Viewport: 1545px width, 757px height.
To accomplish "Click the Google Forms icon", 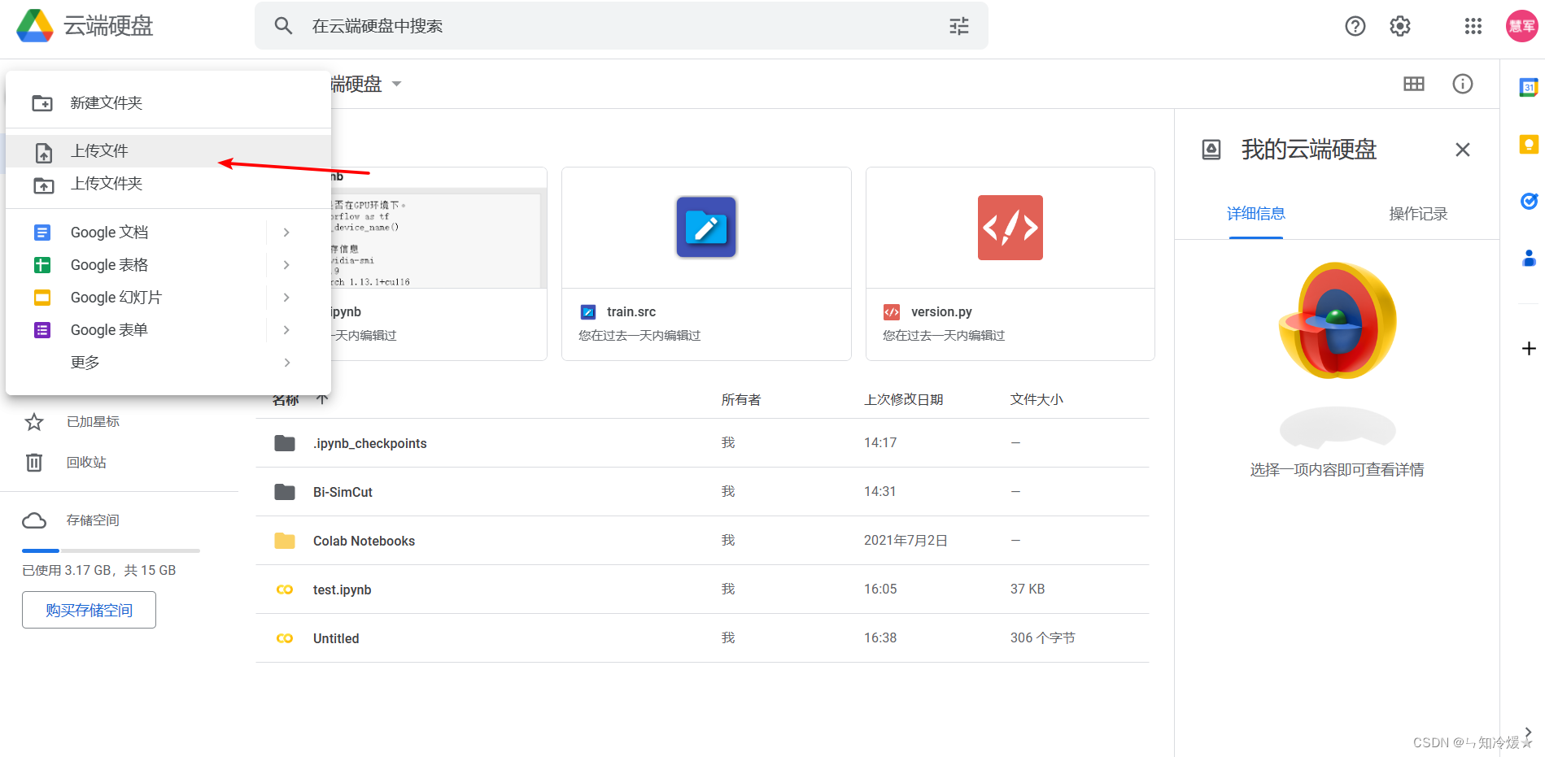I will tap(42, 330).
